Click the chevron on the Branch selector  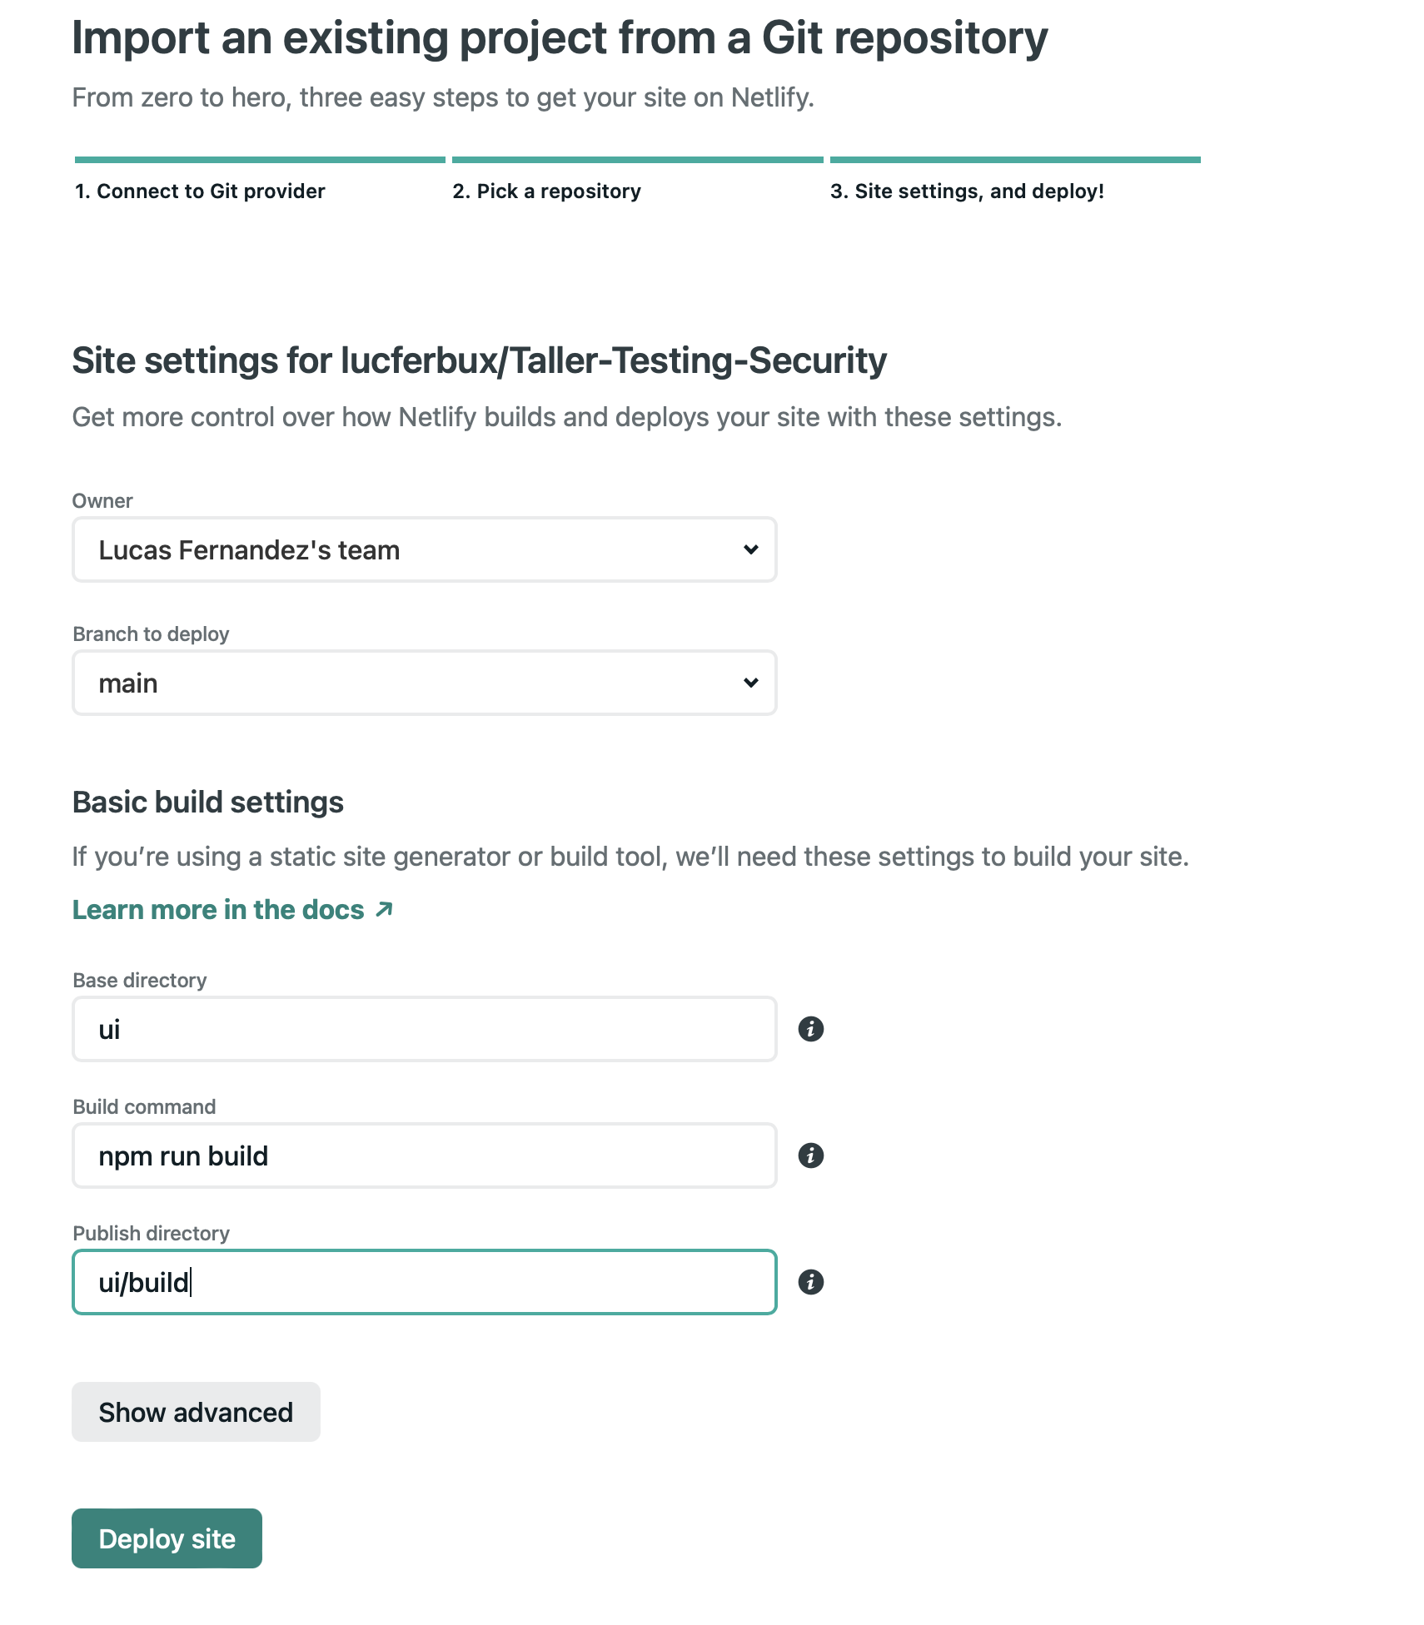[x=750, y=682]
